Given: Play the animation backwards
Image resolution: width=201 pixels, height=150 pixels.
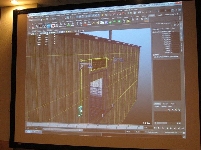Looking at the screenshot, I should 167,128.
